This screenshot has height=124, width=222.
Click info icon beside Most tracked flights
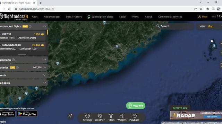click(x=30, y=26)
